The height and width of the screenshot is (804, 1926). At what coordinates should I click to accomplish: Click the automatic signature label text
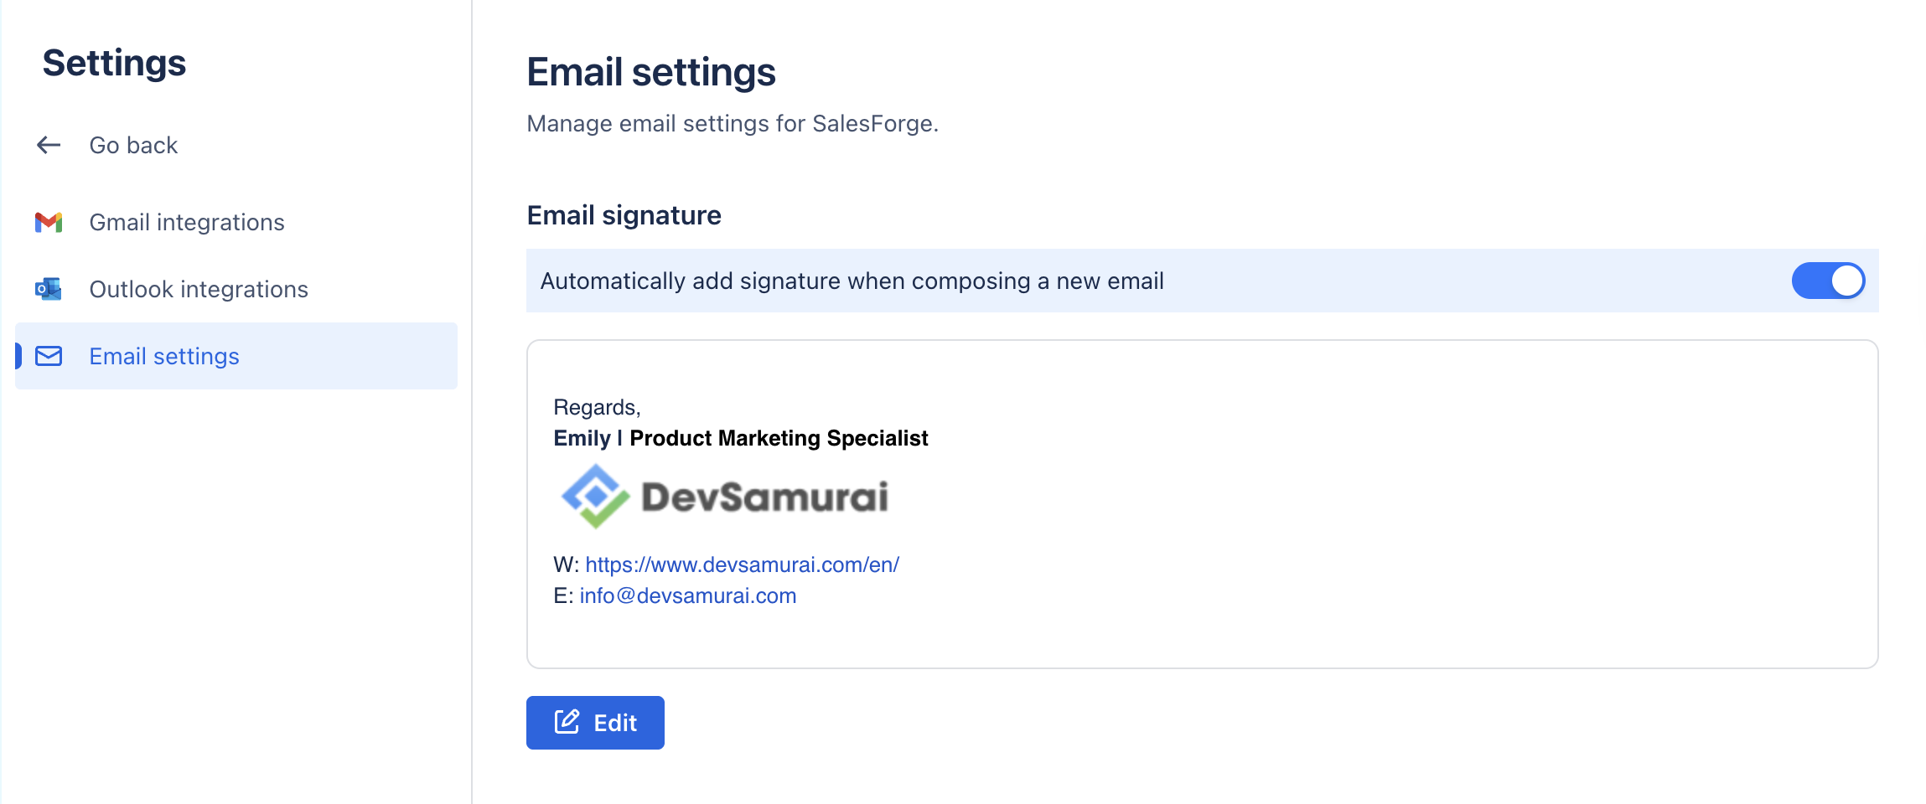click(x=852, y=281)
